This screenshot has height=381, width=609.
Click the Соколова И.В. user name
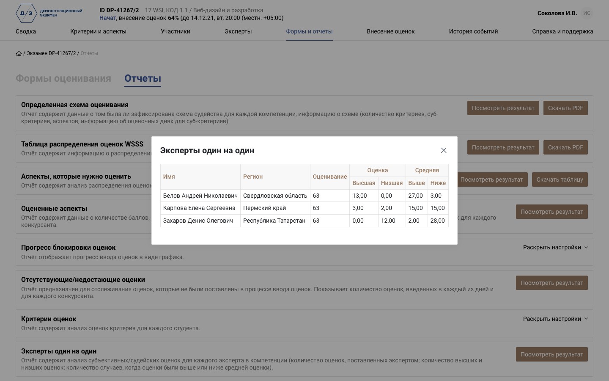557,13
